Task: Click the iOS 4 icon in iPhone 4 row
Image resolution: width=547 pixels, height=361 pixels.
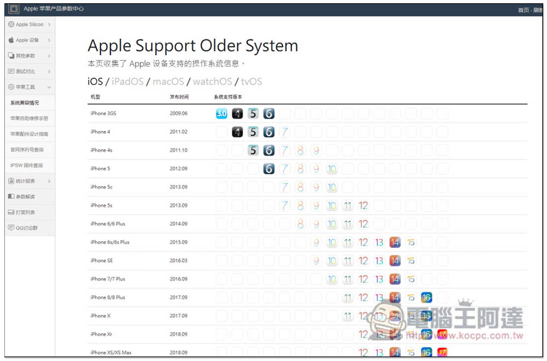Action: (237, 132)
